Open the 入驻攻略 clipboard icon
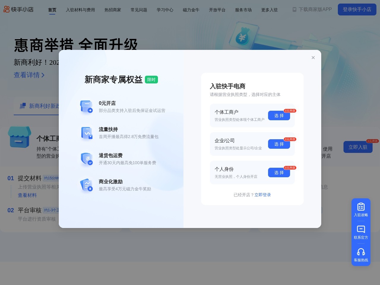 click(361, 207)
